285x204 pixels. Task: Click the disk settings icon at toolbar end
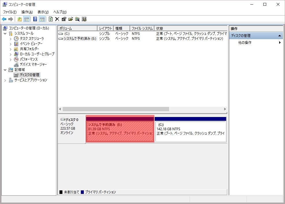pos(84,19)
